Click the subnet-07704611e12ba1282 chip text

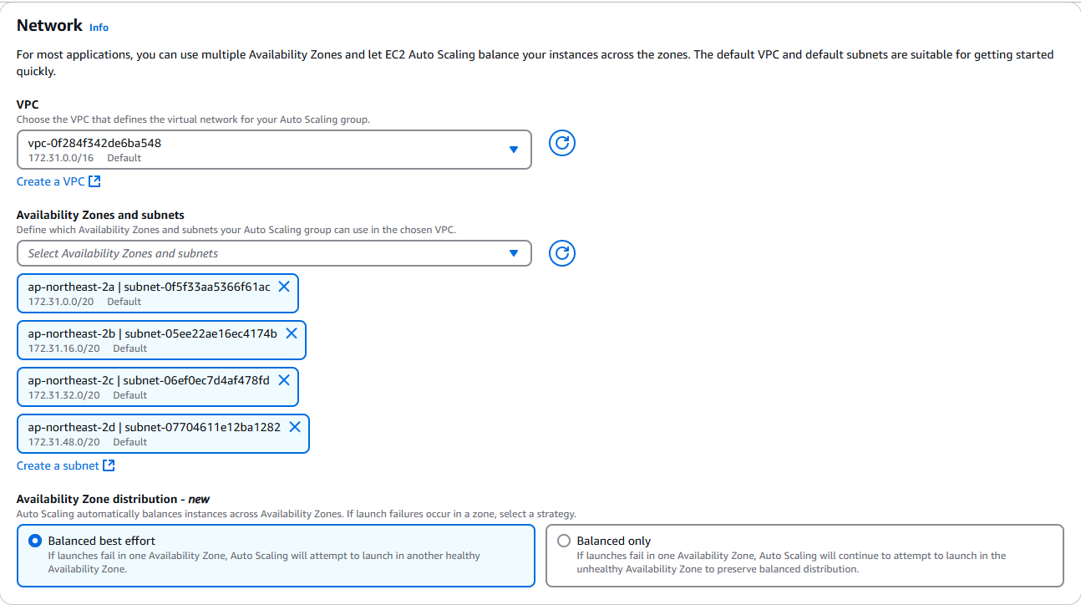click(203, 427)
